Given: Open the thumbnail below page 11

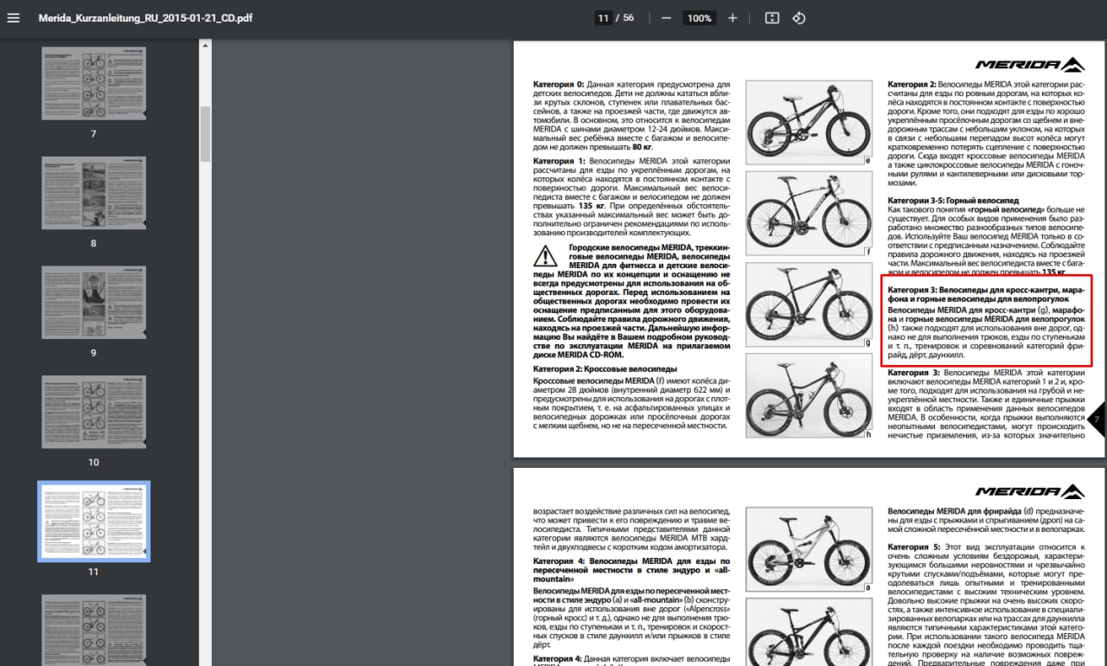Looking at the screenshot, I should [x=93, y=630].
